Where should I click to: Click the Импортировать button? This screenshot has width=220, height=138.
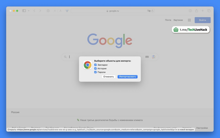(x=128, y=77)
